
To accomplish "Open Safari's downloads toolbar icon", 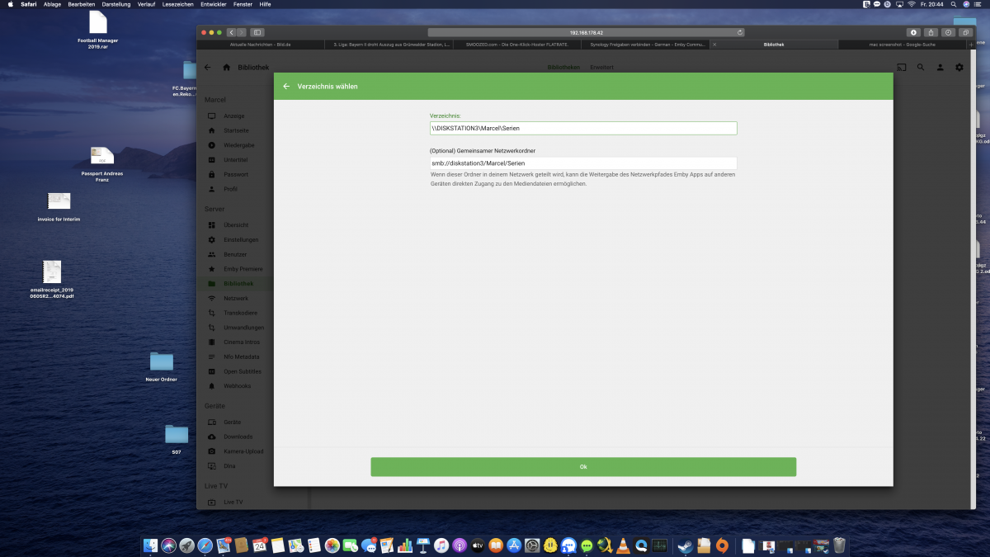I will click(913, 32).
